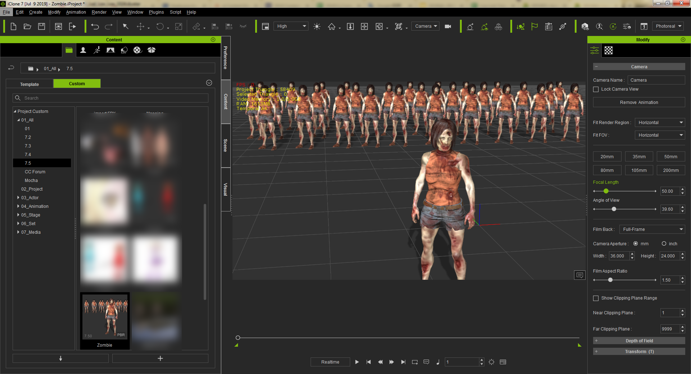691x374 pixels.
Task: Click the Redo arrow icon
Action: click(x=109, y=26)
